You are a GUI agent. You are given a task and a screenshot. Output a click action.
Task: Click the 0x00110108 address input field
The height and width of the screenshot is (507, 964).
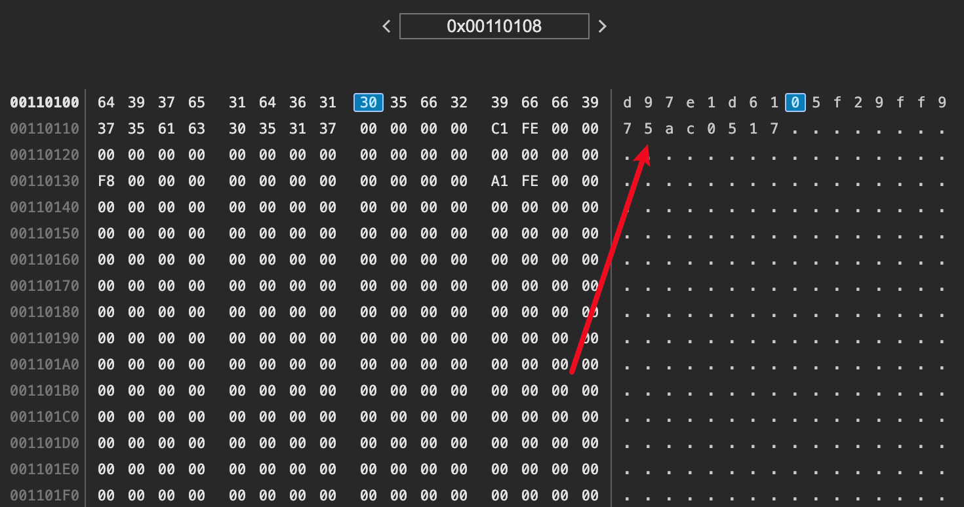coord(494,26)
